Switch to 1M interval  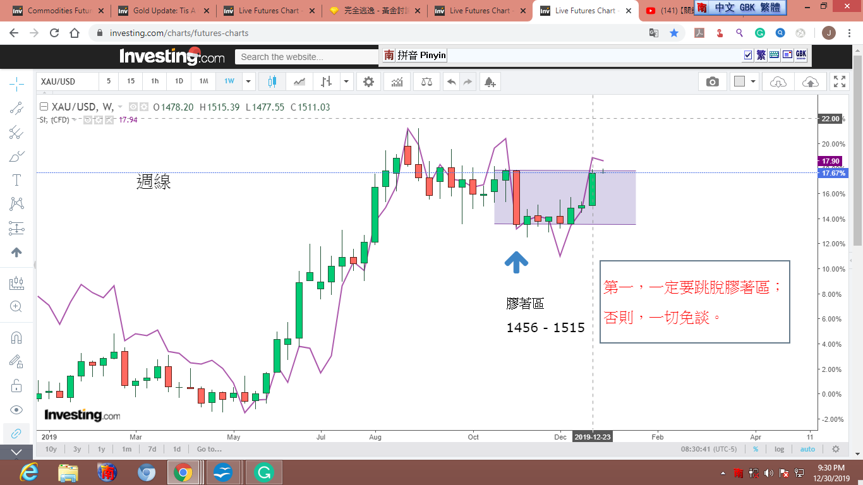pyautogui.click(x=203, y=81)
